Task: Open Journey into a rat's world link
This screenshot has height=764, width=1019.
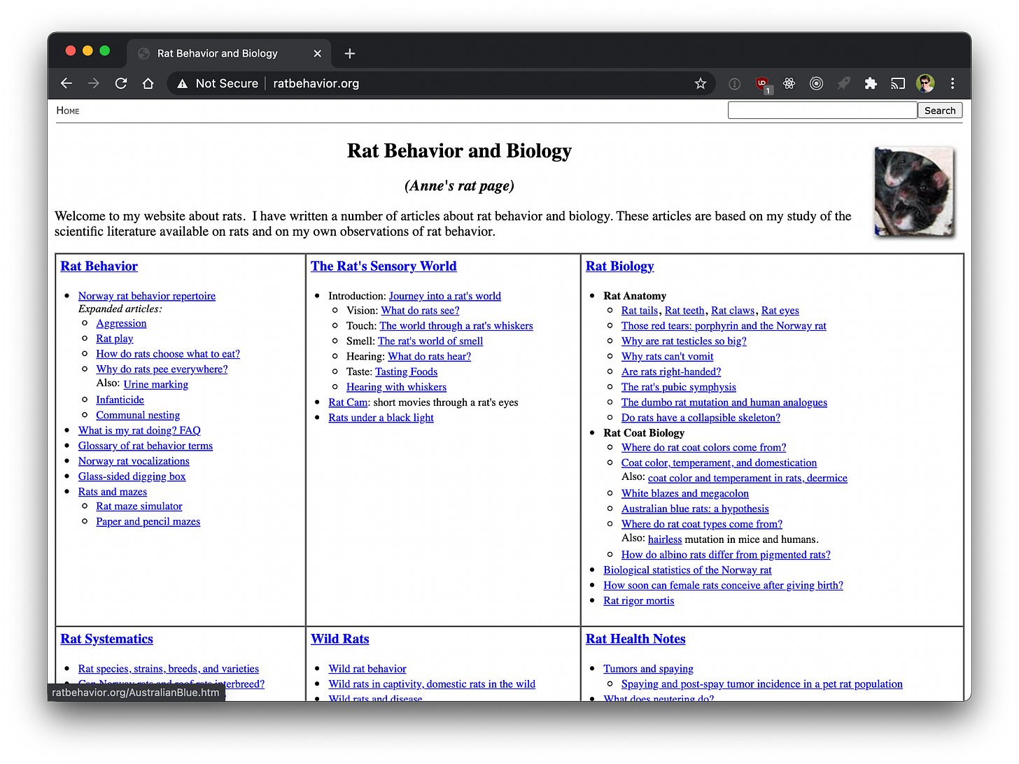Action: click(x=445, y=296)
